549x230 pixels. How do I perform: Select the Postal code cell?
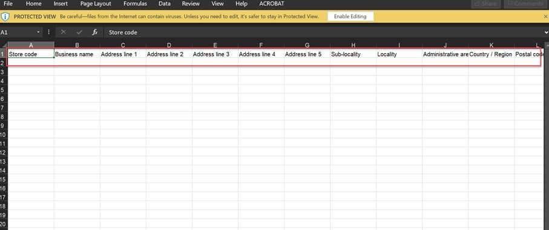coord(528,54)
